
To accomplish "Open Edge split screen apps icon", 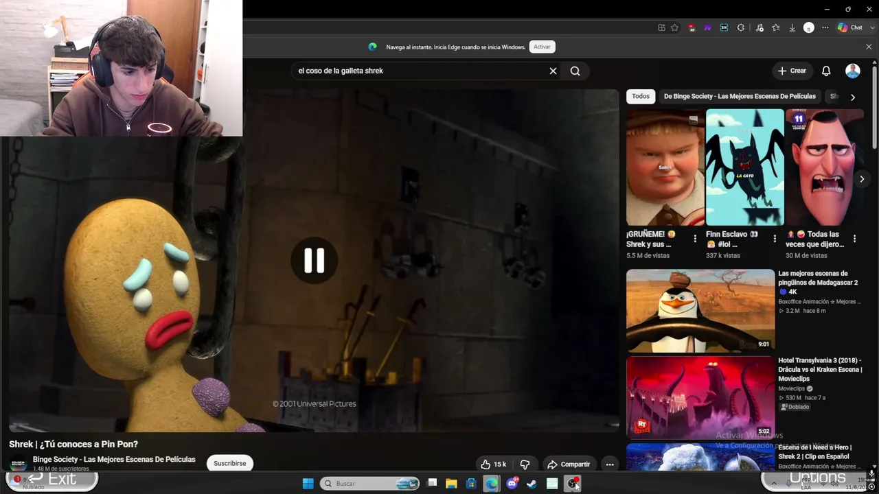I will pos(661,27).
